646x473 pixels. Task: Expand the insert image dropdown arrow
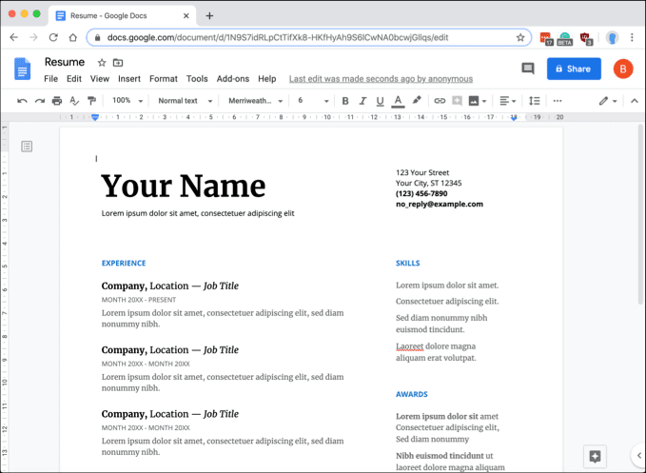[x=484, y=101]
